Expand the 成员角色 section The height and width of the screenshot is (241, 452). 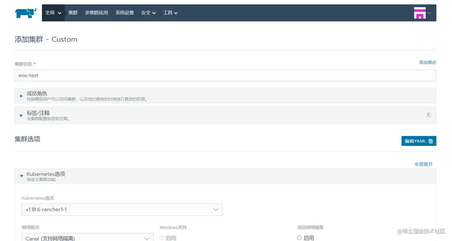click(225, 96)
